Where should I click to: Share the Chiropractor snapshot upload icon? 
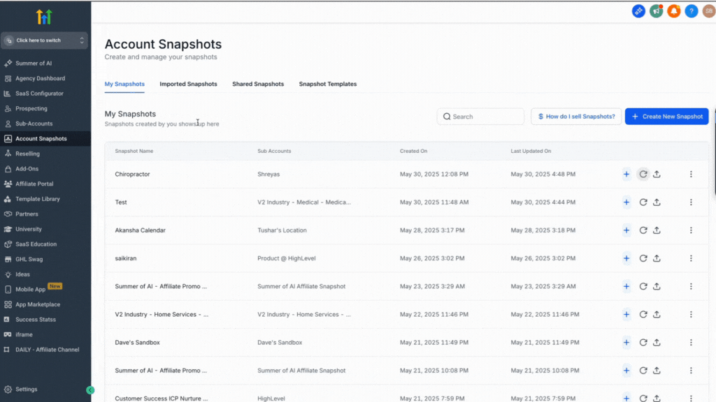point(657,174)
